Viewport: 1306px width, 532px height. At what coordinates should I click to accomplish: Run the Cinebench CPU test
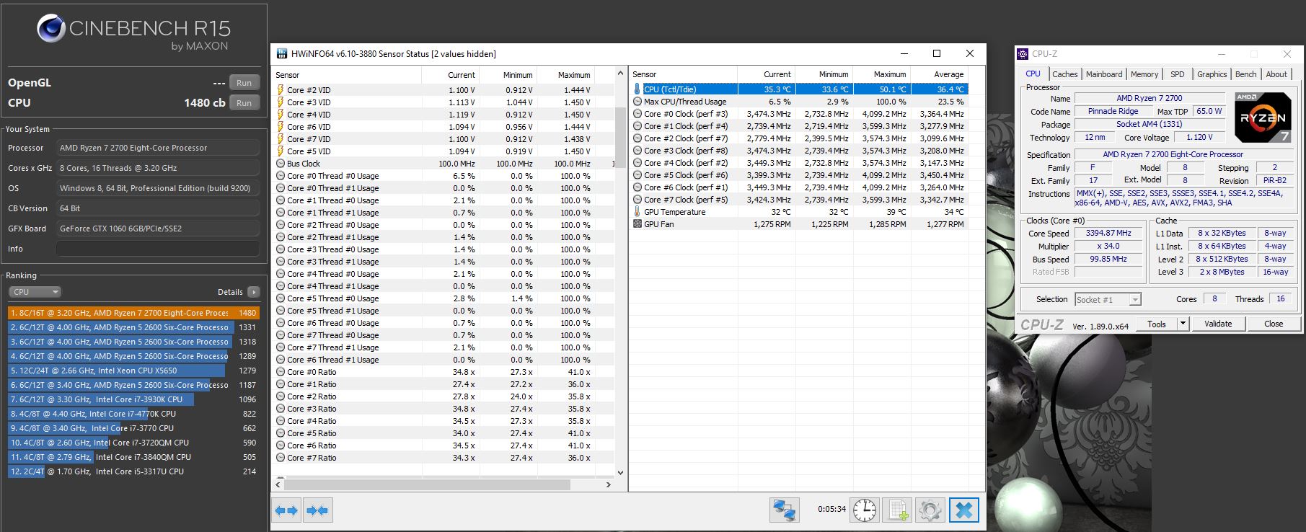(x=244, y=103)
